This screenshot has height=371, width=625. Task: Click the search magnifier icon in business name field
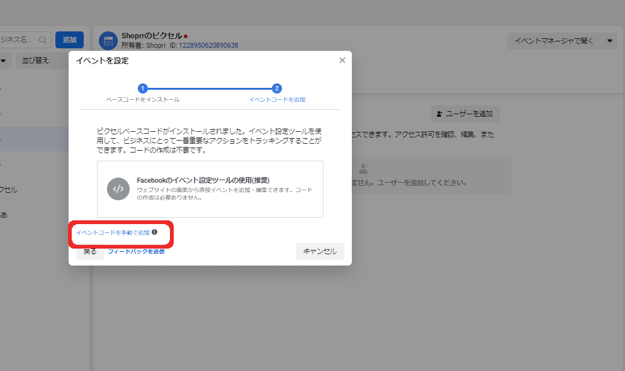pos(43,40)
